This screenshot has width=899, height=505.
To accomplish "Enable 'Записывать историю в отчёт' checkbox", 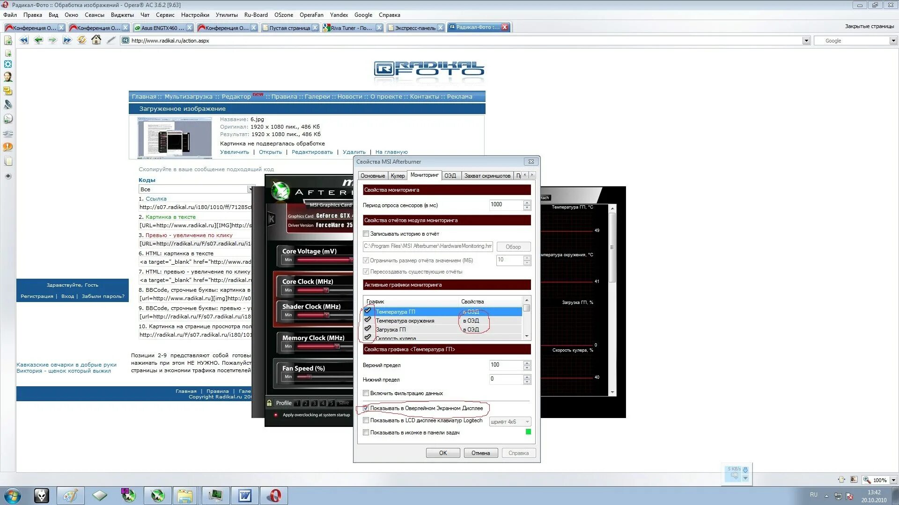I will [x=366, y=234].
